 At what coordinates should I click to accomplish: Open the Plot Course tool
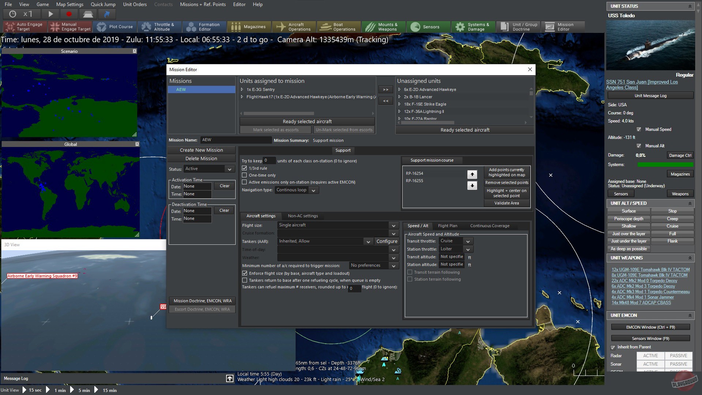tap(115, 26)
